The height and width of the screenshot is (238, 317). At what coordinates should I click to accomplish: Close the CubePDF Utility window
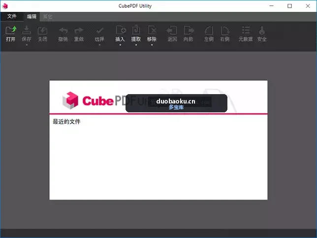point(308,6)
